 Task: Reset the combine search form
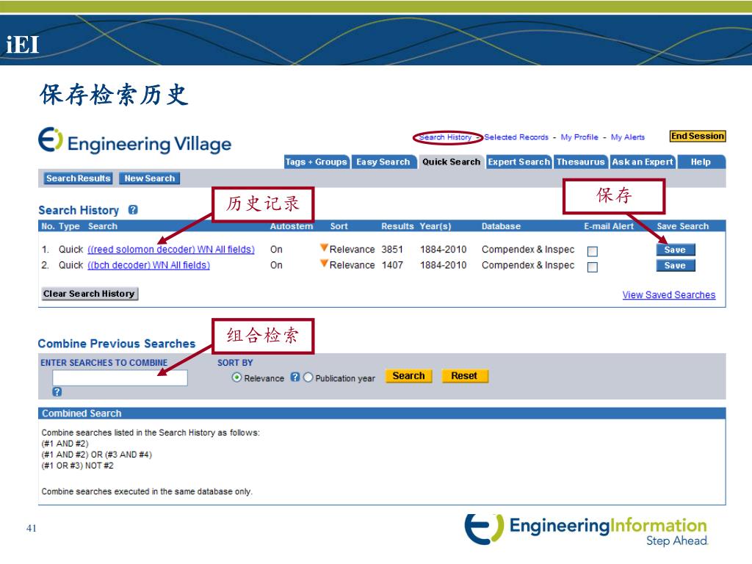[464, 376]
